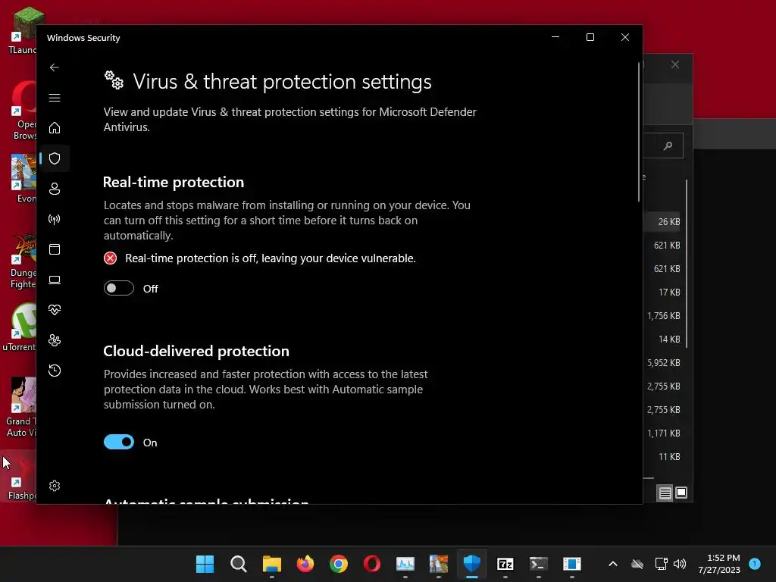
Task: Open Protection history clock icon
Action: (55, 371)
